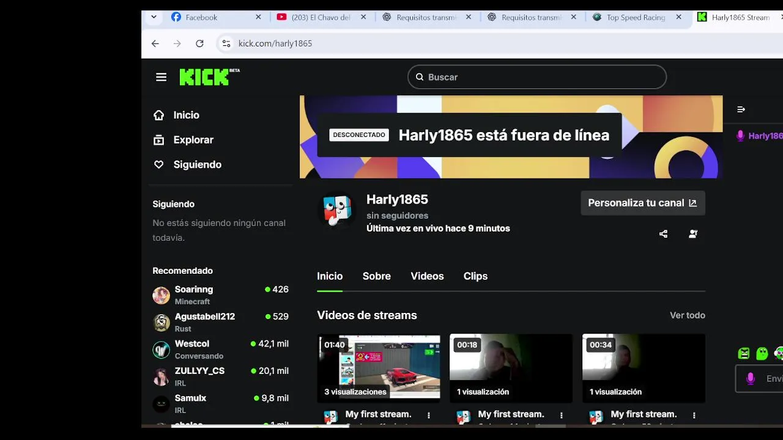
Task: Click Ver todo link
Action: (688, 315)
